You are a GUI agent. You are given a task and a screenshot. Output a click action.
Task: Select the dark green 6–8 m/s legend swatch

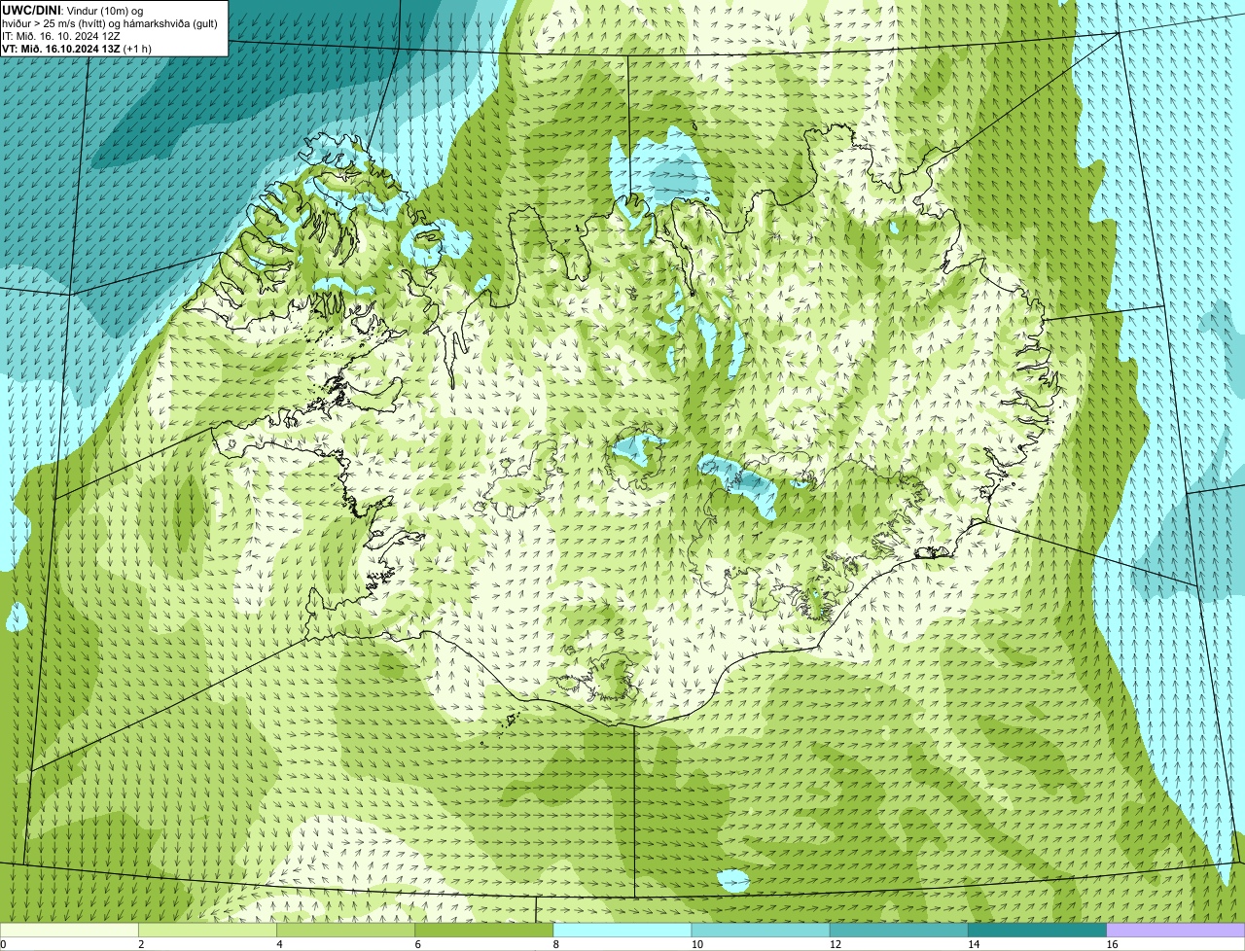point(484,930)
